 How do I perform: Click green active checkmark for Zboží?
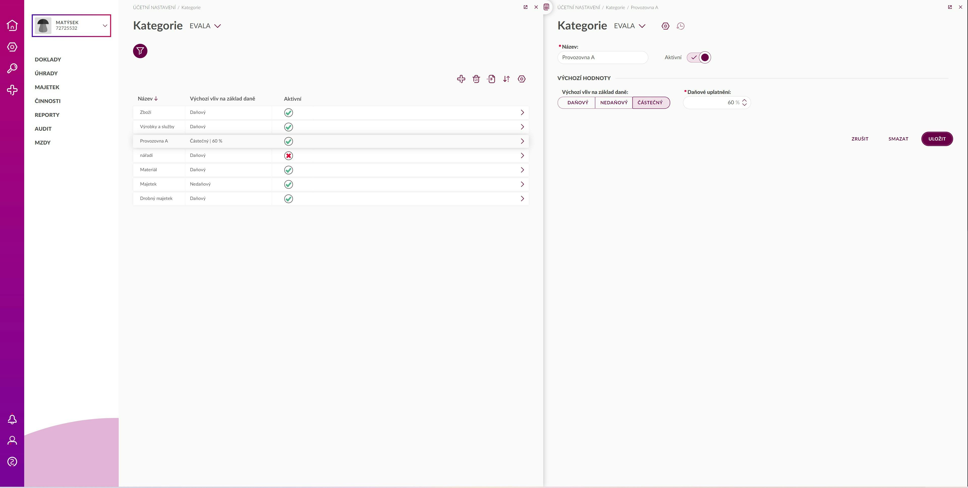(288, 113)
